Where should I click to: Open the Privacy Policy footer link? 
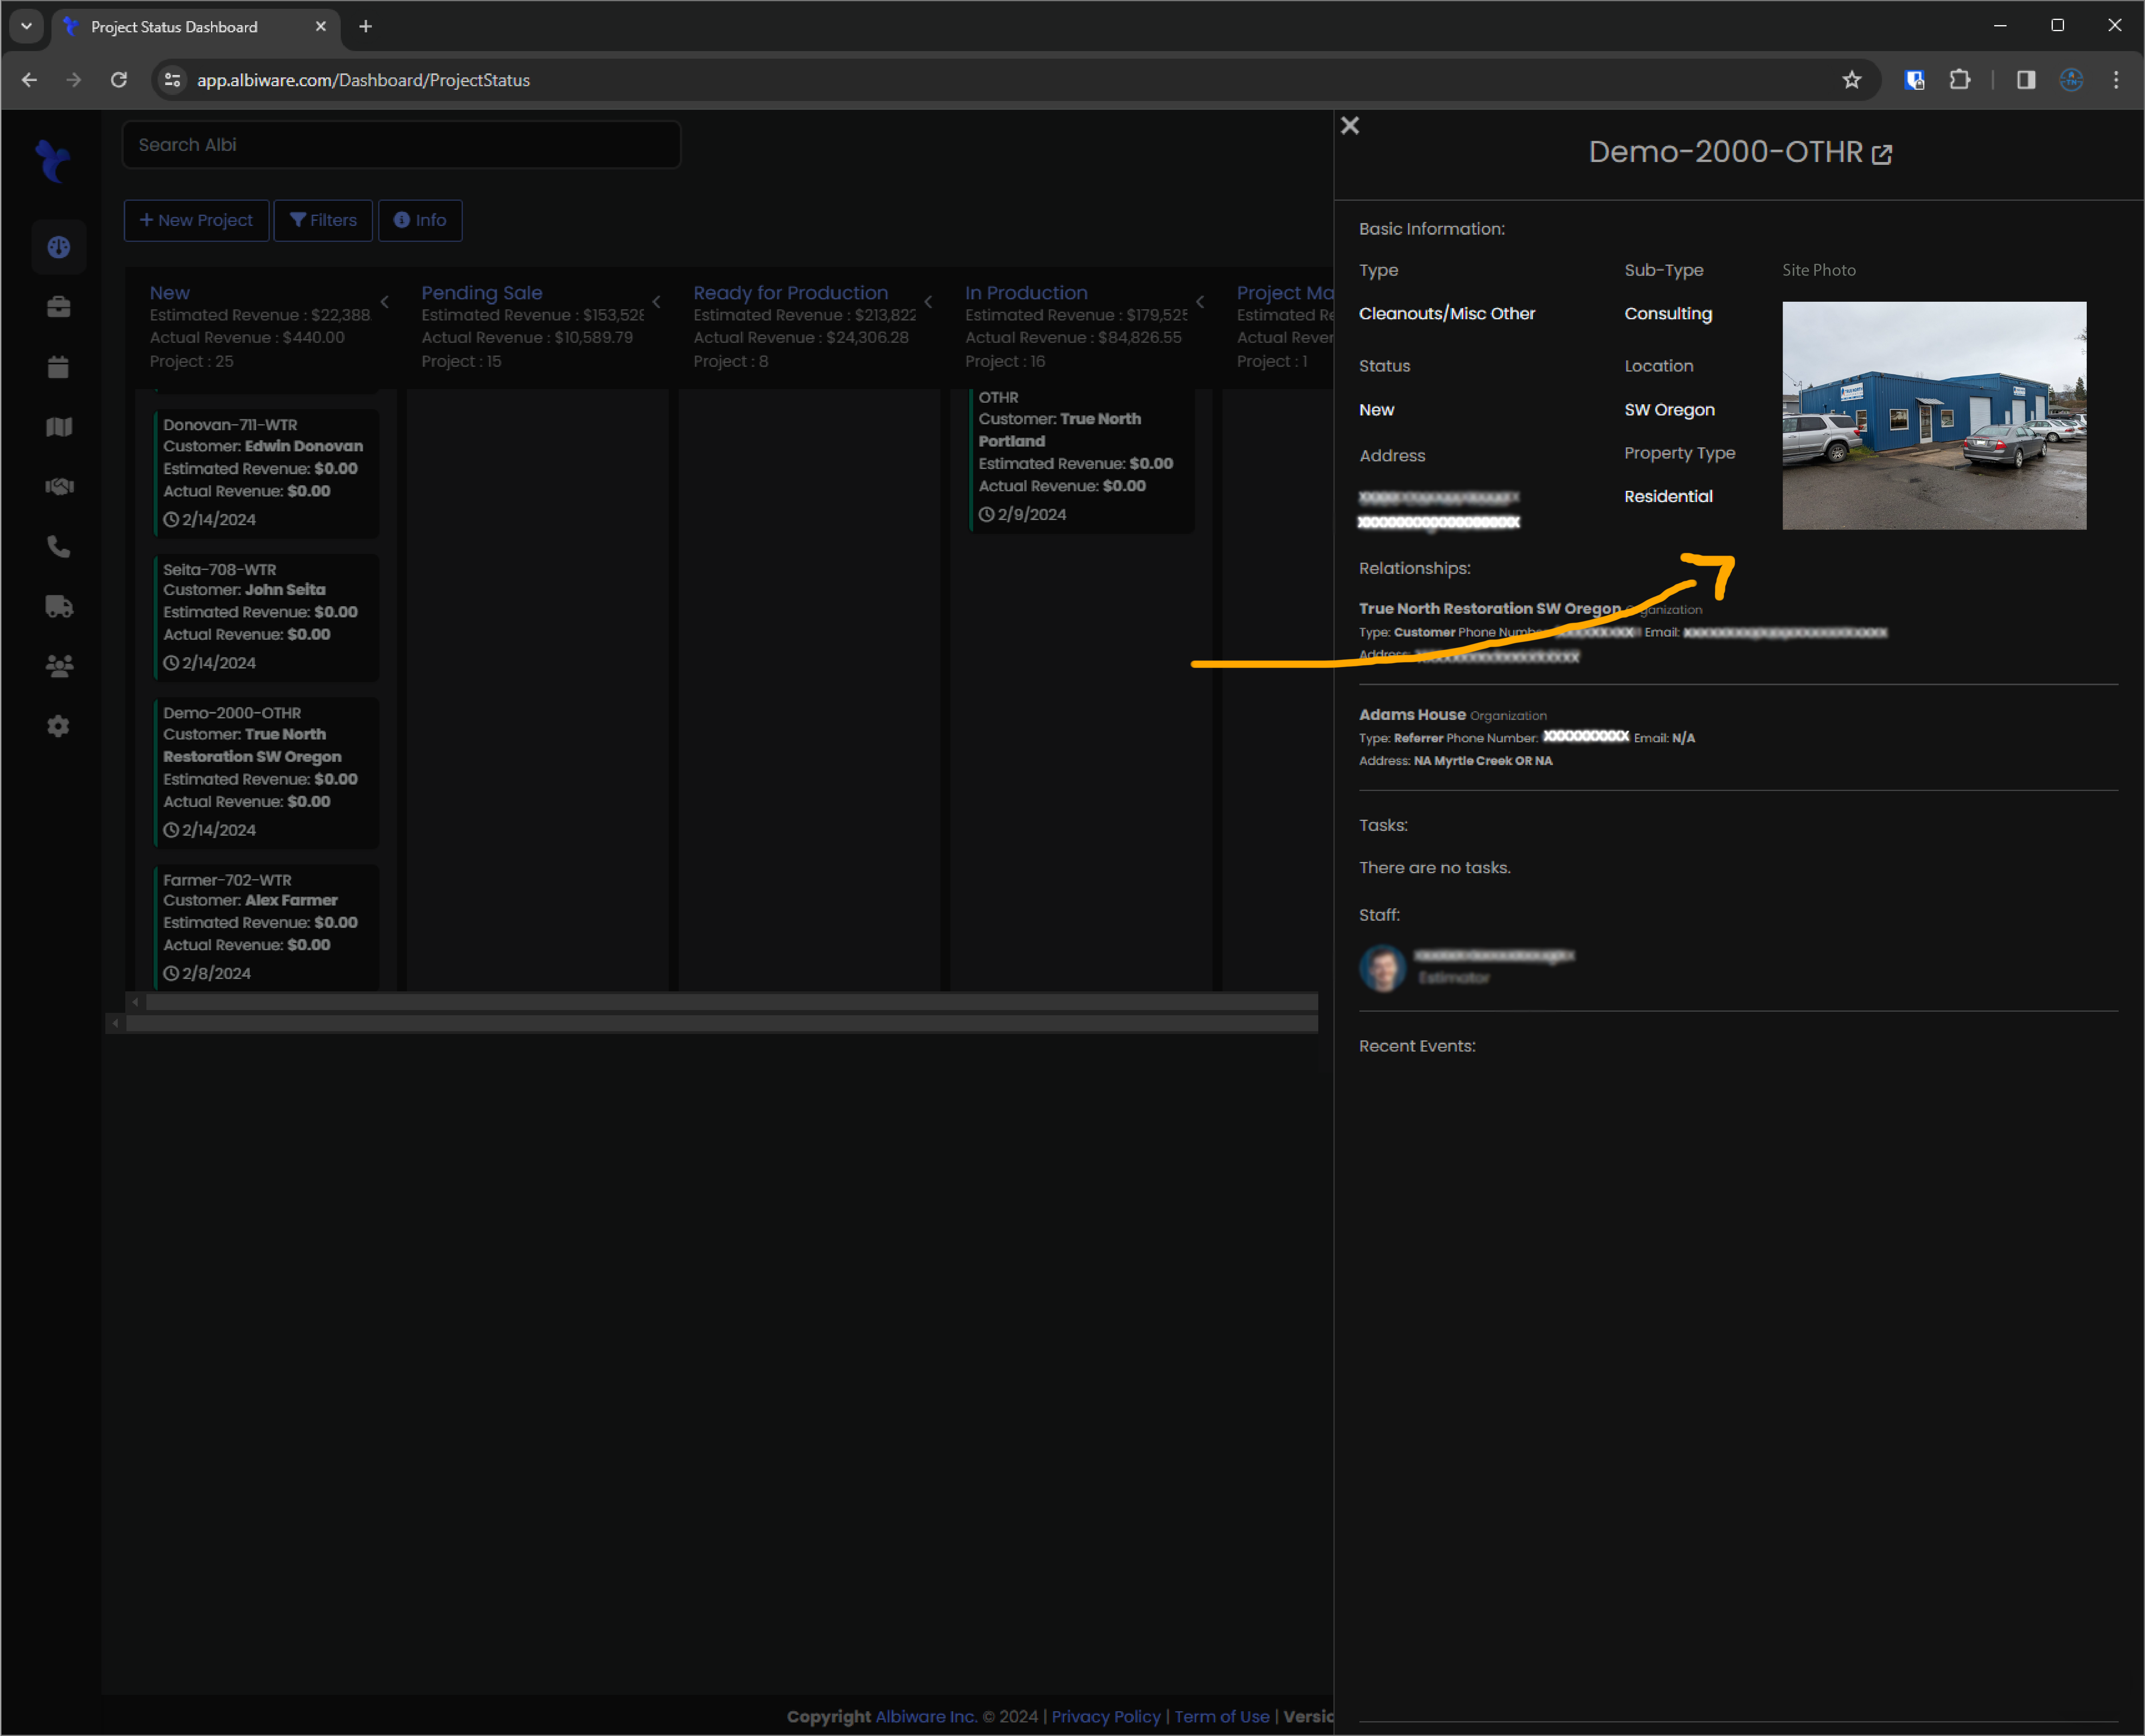1106,1716
